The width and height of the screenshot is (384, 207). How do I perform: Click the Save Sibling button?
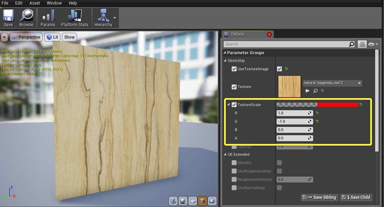pos(319,197)
